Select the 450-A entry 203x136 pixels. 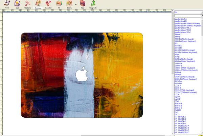(177, 55)
